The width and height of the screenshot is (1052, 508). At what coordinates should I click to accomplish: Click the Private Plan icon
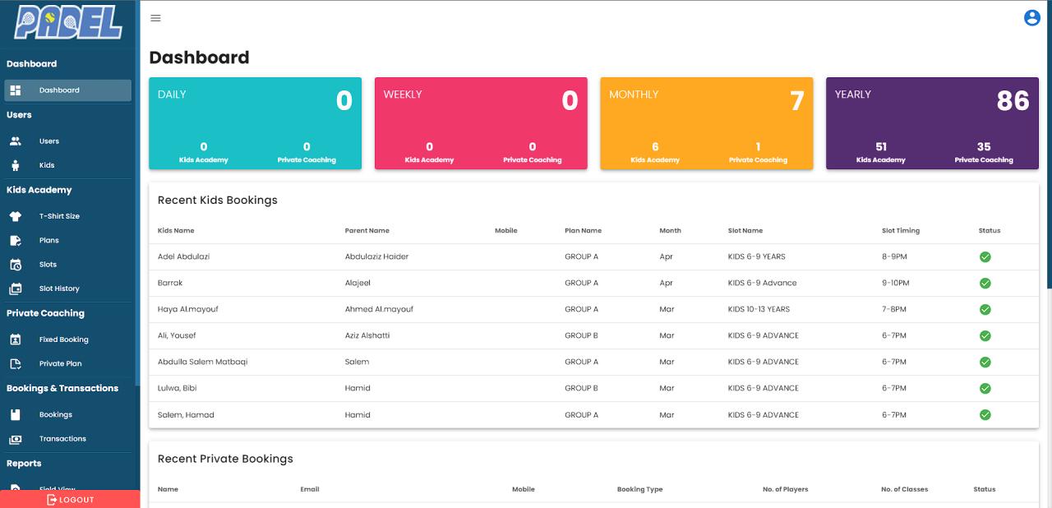16,363
